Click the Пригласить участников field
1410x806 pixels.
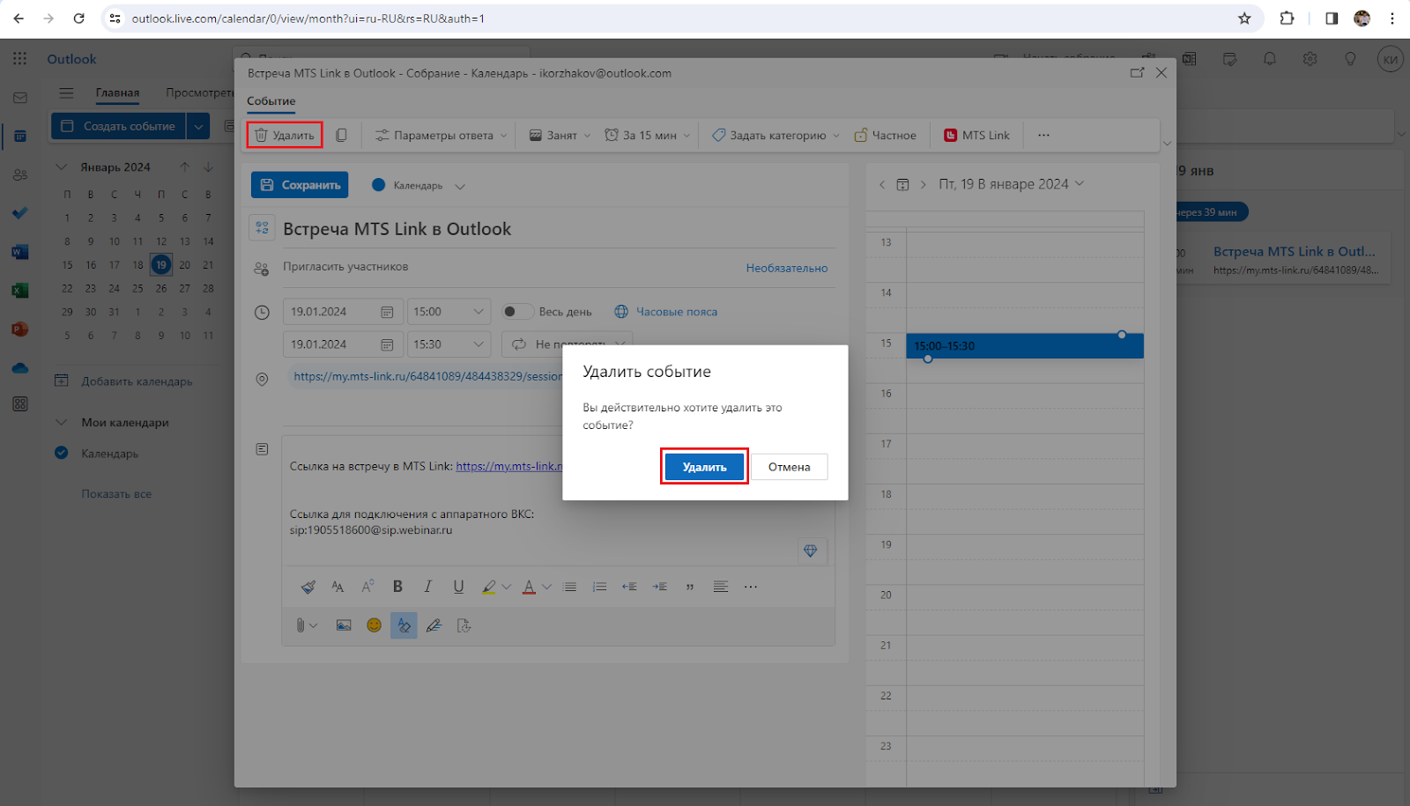click(345, 267)
